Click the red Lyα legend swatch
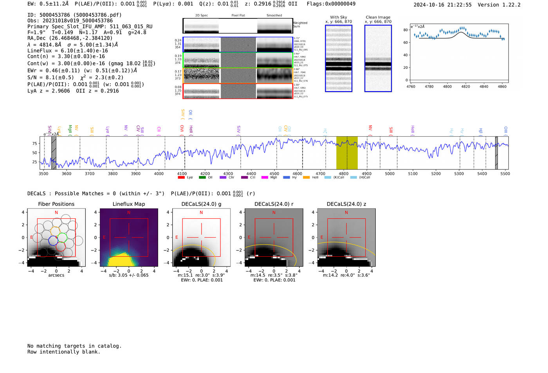The width and height of the screenshot is (548, 373). [x=181, y=178]
